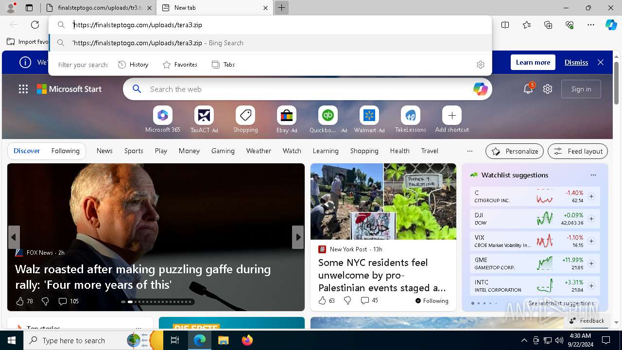Dismiss the notification banner
This screenshot has height=350, width=622.
(576, 62)
